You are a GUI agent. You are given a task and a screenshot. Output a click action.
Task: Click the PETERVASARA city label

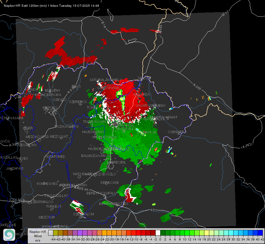point(12,118)
